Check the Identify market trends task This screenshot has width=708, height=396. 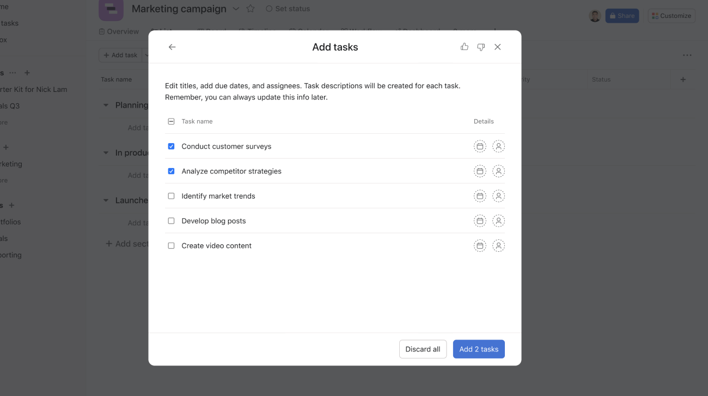(x=171, y=196)
